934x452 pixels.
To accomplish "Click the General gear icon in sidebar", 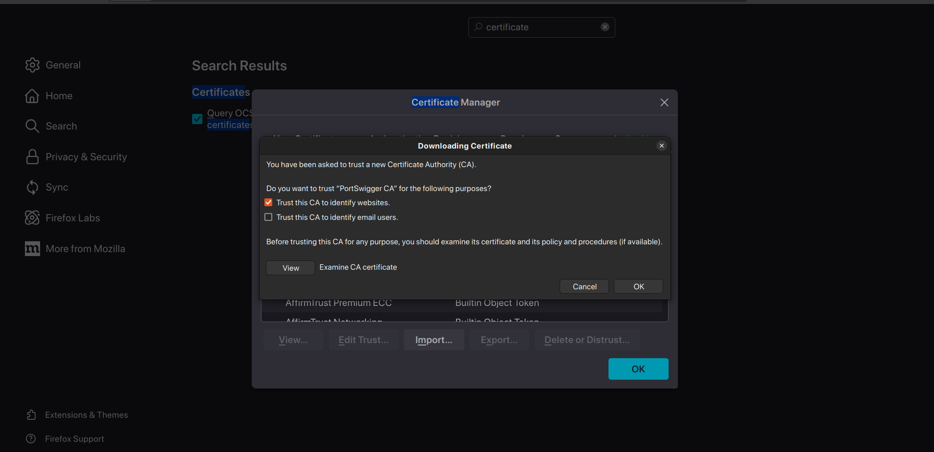I will tap(32, 65).
